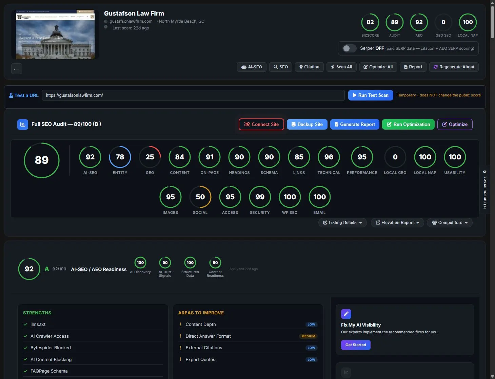Select the SOCIAL score circle showing 50

pyautogui.click(x=200, y=197)
